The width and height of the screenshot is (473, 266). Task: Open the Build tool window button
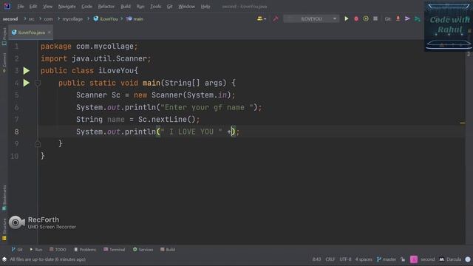coord(168,250)
